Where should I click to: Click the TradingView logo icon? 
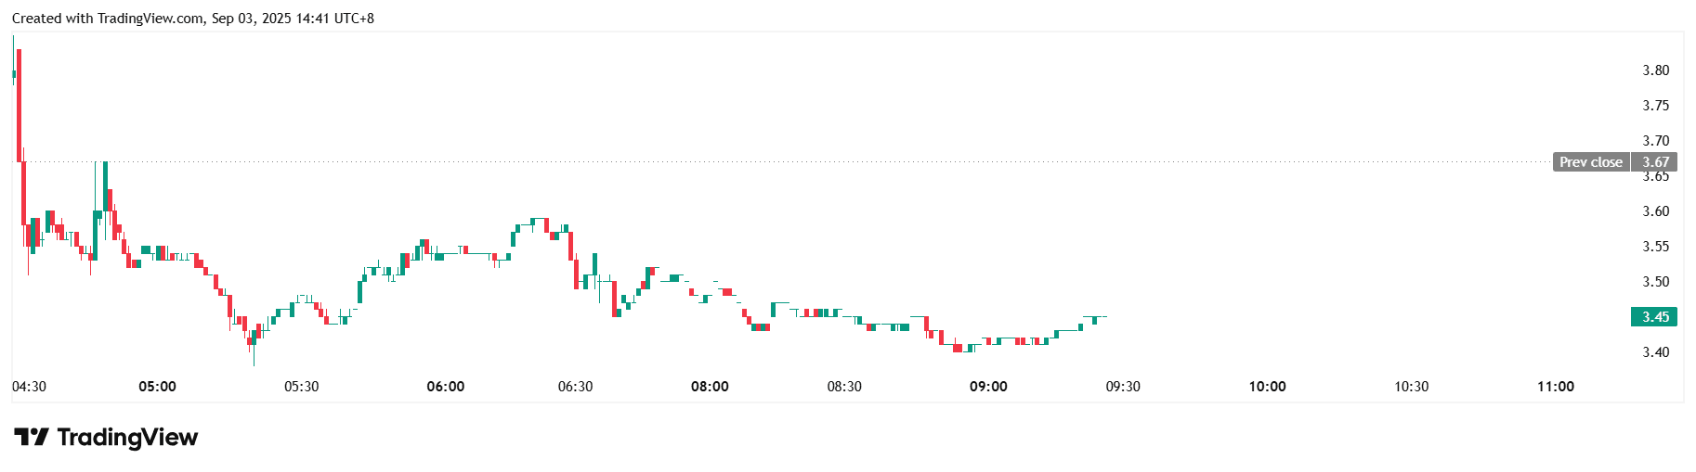tap(31, 437)
